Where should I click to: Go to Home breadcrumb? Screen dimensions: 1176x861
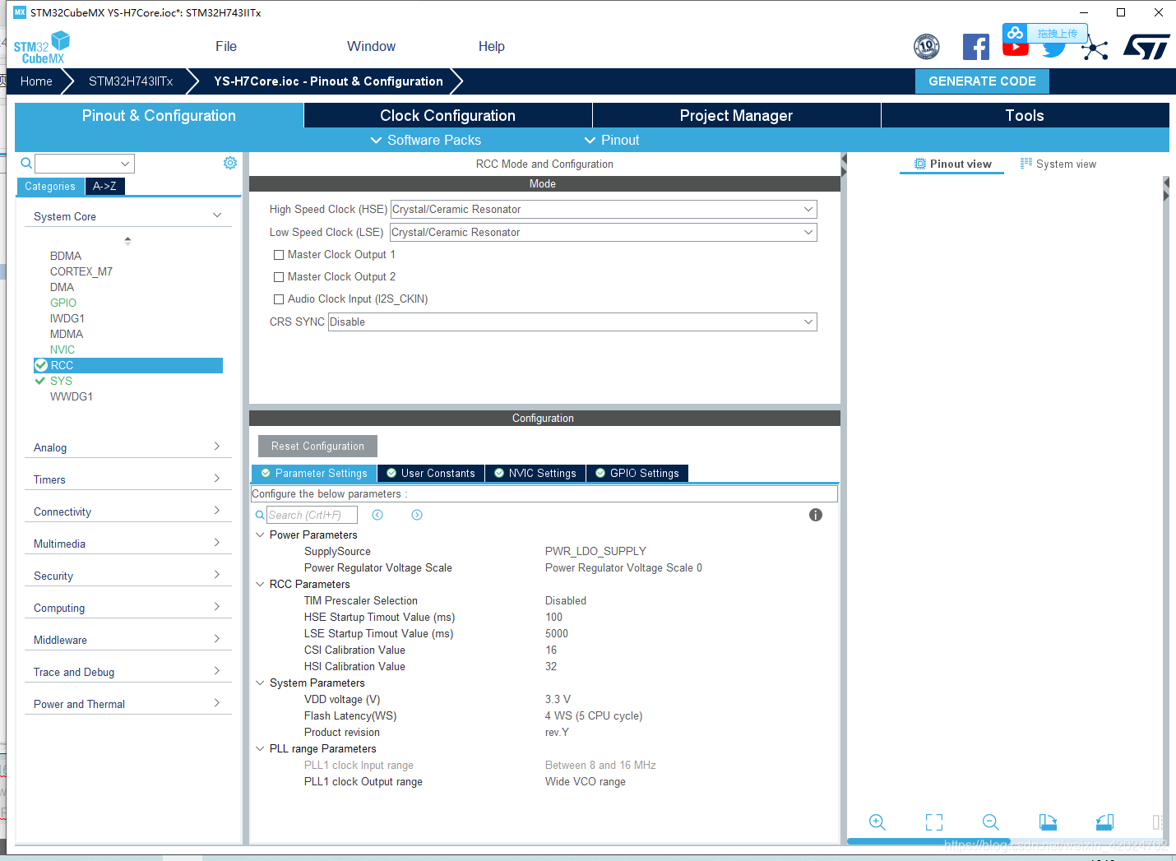click(36, 81)
